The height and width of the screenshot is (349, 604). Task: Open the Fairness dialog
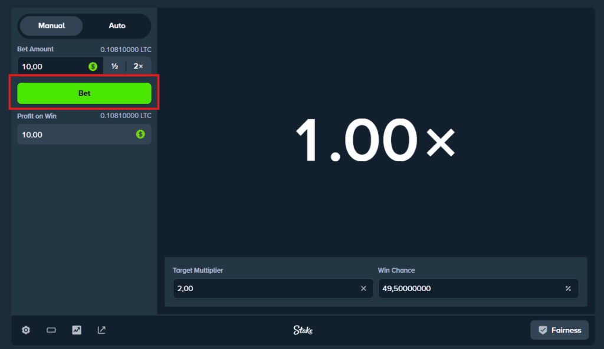click(559, 330)
